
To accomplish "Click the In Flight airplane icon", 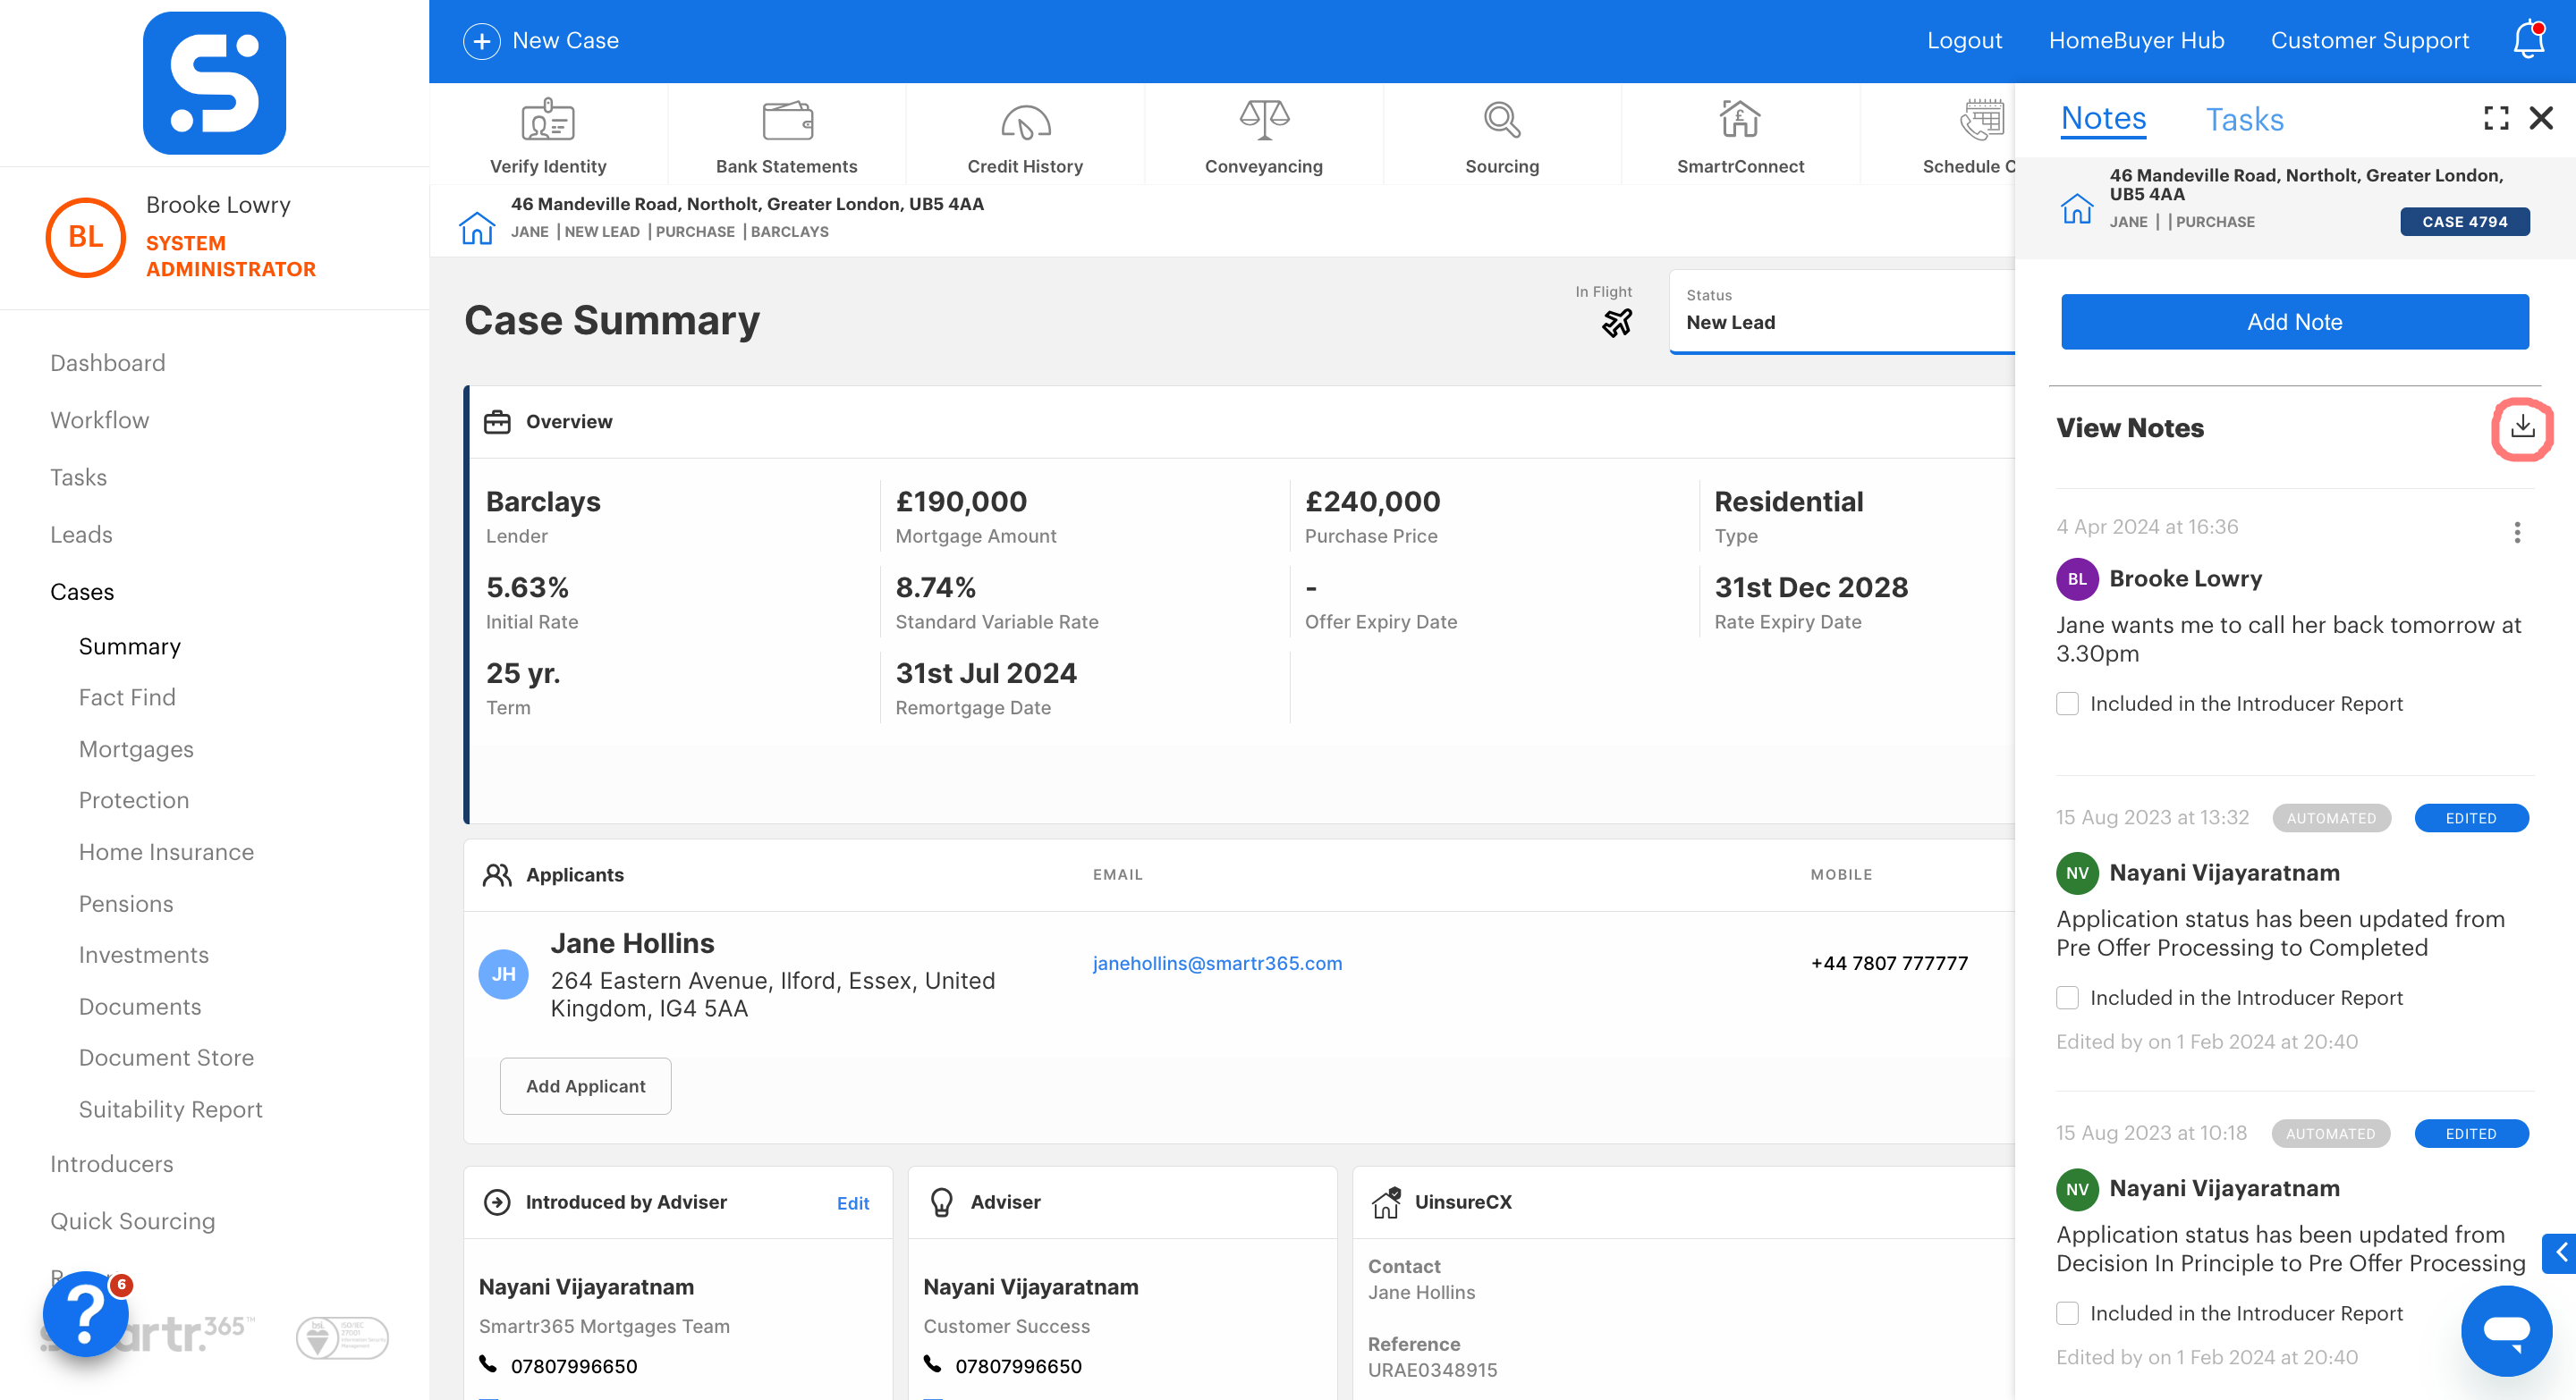I will [x=1617, y=323].
